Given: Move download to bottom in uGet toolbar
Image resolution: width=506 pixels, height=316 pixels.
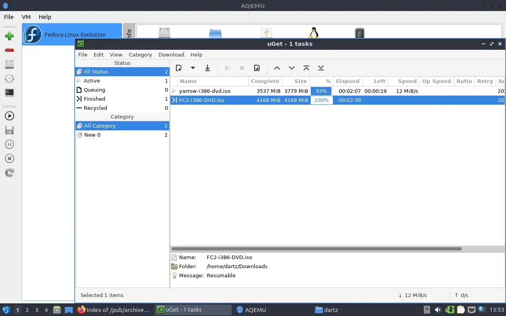Looking at the screenshot, I should click(321, 68).
